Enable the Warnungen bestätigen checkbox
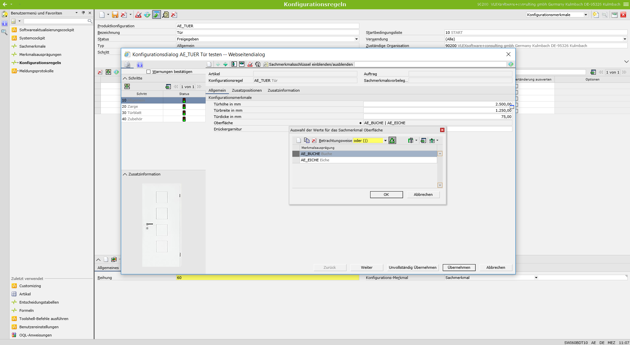 point(148,72)
